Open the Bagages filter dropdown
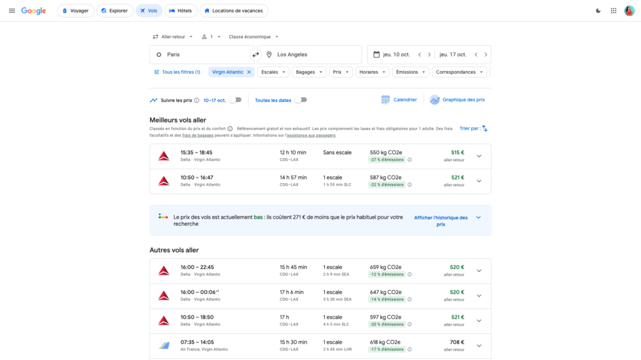This screenshot has width=641, height=360. [x=309, y=72]
